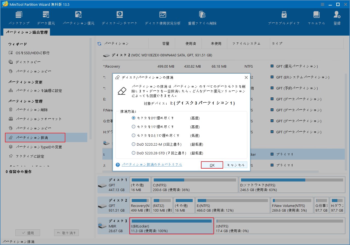Open the バックアップ (Backup) tool

[19, 17]
